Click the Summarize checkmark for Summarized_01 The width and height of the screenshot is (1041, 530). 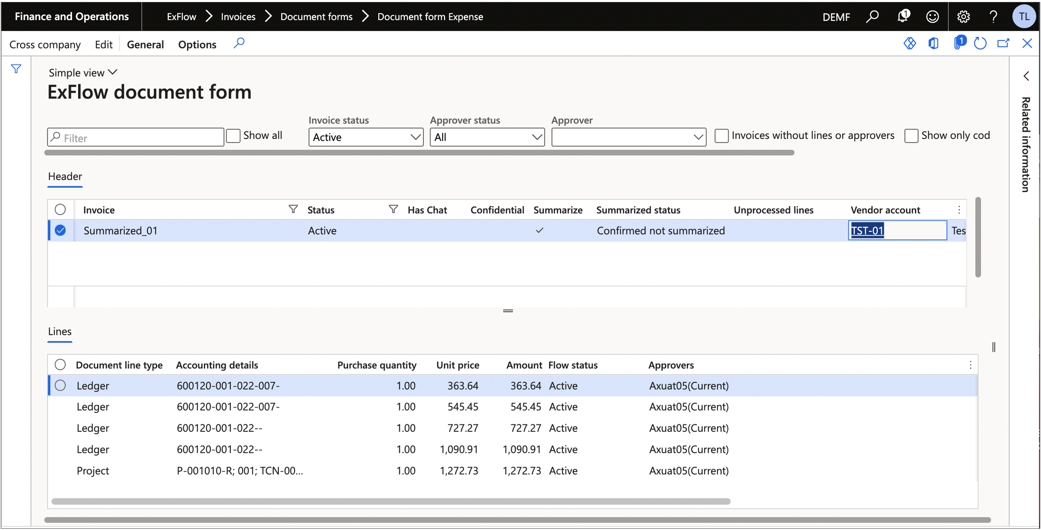(539, 231)
